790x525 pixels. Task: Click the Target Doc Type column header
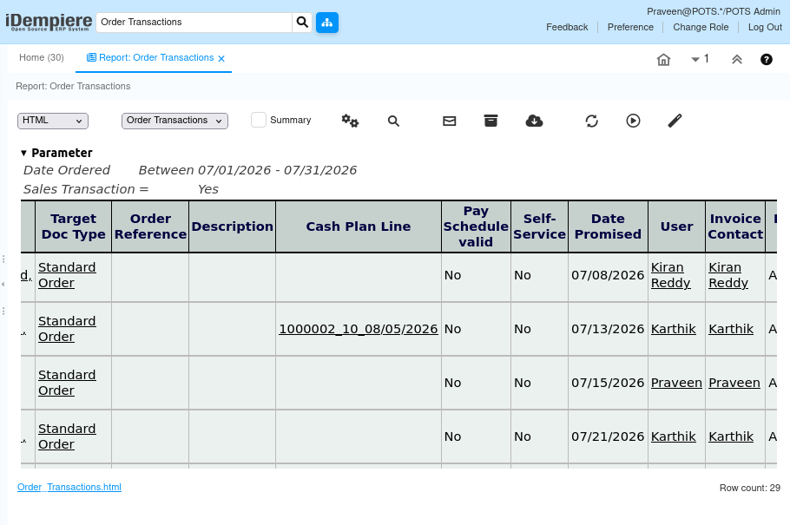pos(74,226)
